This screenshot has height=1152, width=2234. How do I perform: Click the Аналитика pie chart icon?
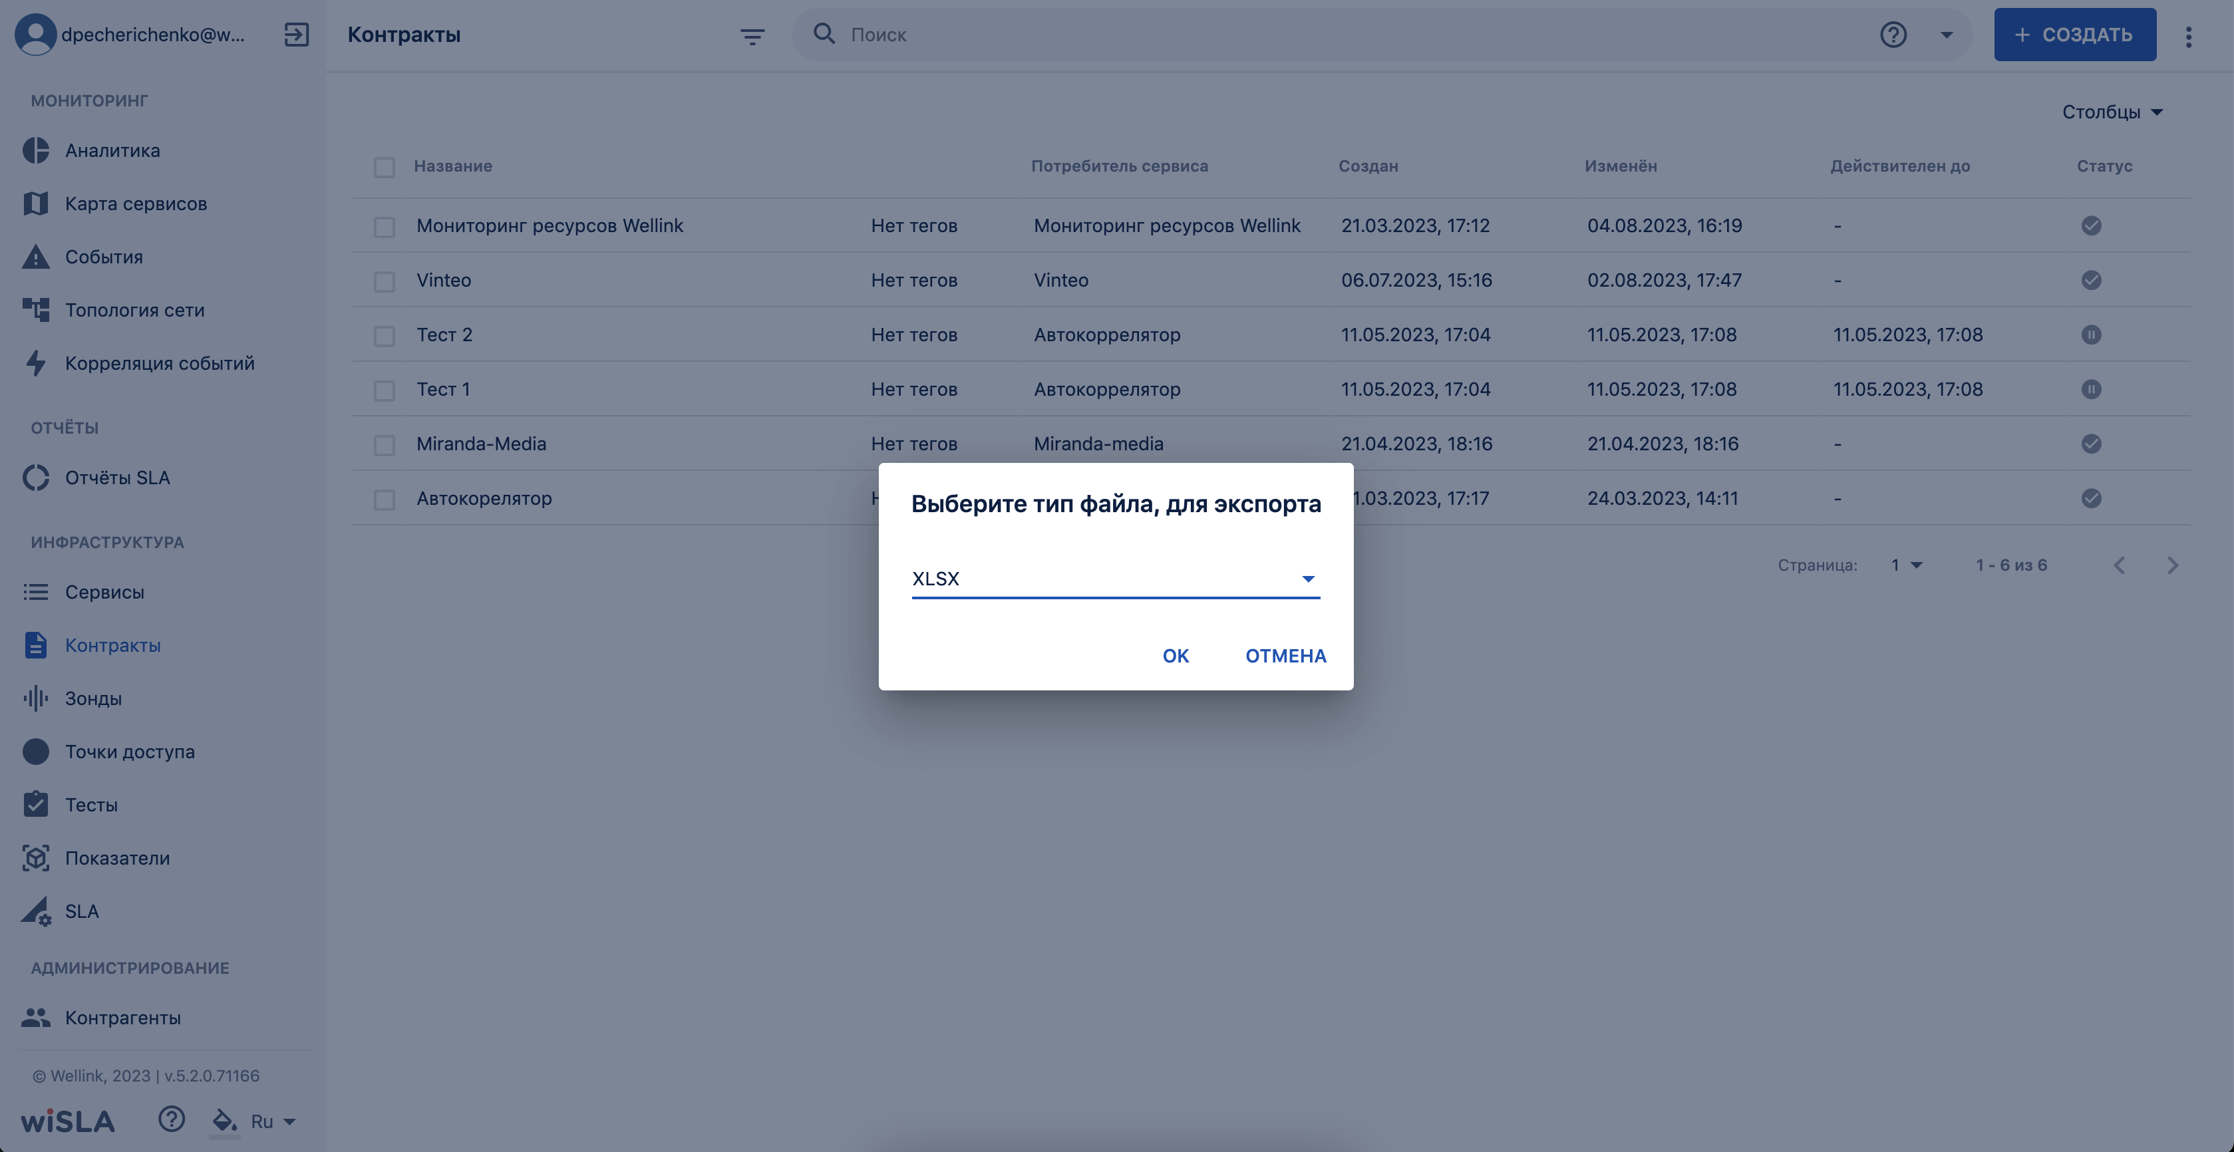[x=35, y=150]
